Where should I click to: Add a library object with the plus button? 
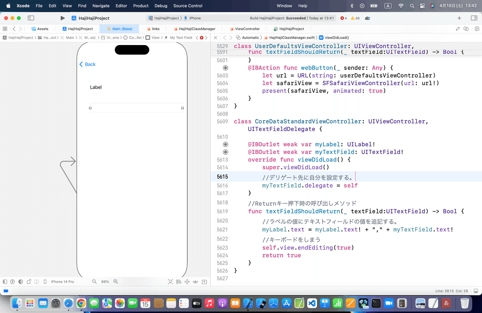click(460, 18)
